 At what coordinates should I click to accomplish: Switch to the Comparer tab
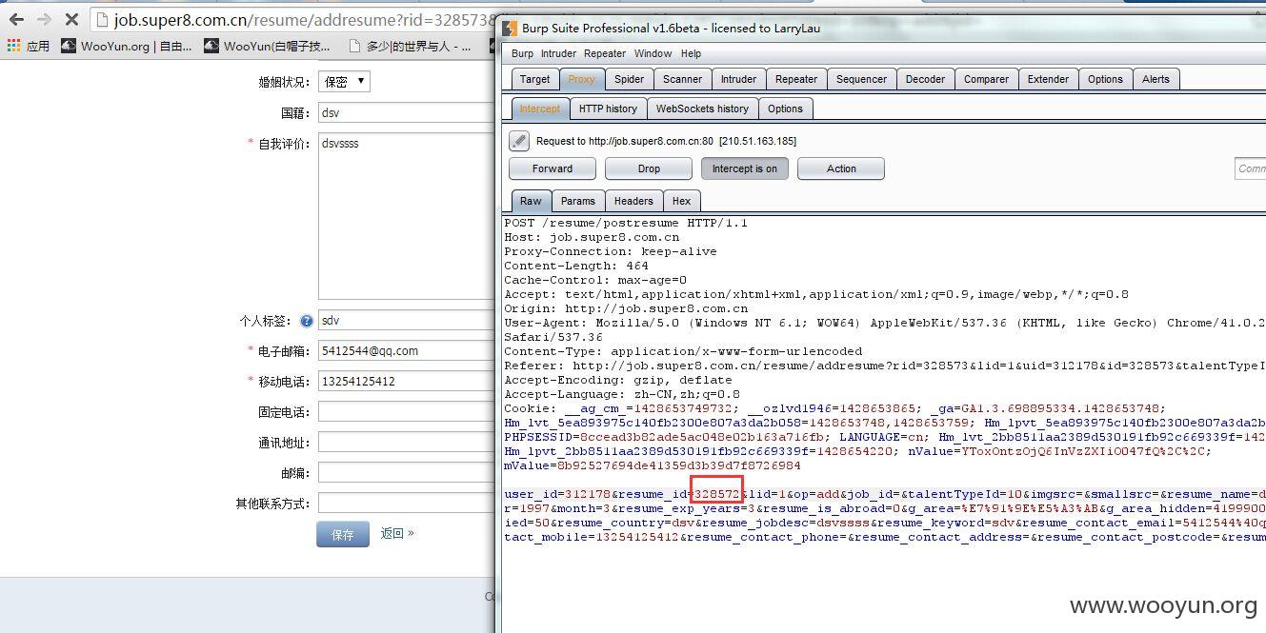(986, 79)
